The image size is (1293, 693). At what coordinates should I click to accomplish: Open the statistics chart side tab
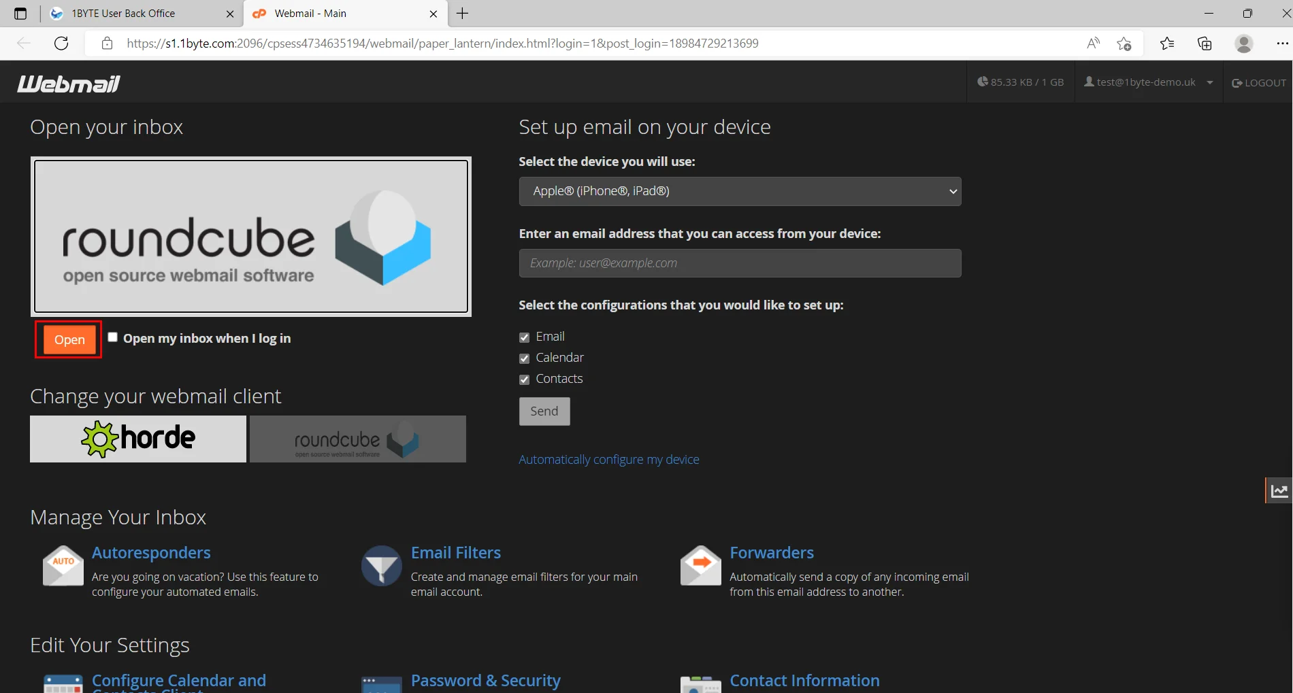(x=1279, y=490)
